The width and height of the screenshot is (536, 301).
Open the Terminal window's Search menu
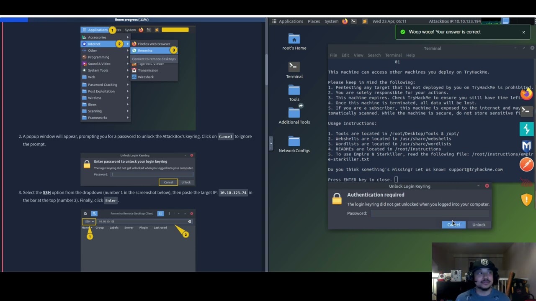pyautogui.click(x=374, y=55)
